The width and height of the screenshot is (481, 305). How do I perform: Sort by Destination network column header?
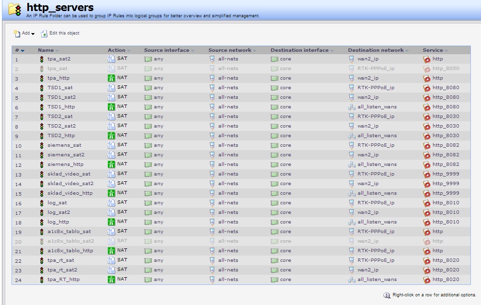[x=376, y=50]
